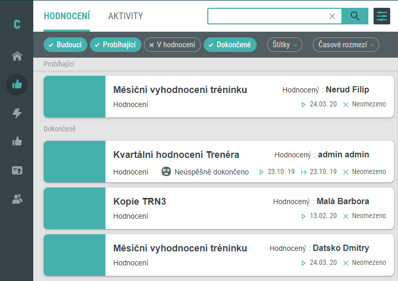Click start triangle icon on Kvartální card
The height and width of the screenshot is (281, 398).
261,172
